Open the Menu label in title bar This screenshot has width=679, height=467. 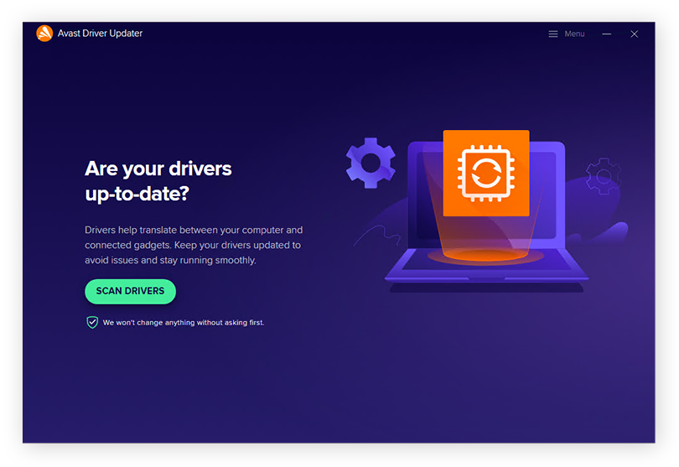coord(574,34)
